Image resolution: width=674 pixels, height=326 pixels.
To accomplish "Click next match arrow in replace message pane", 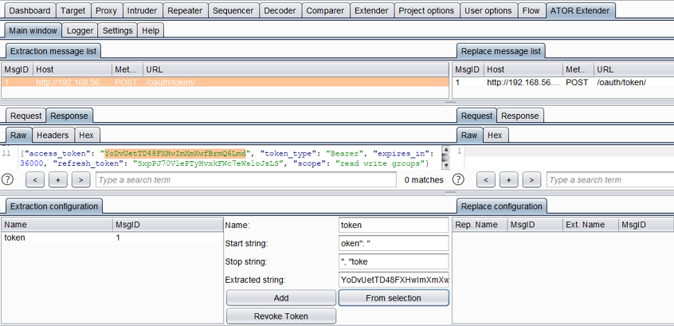I will 531,180.
